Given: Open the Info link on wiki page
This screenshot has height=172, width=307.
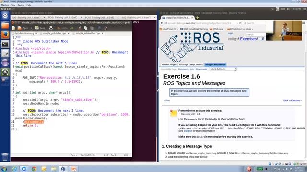Looking at the screenshot, I should [x=192, y=69].
